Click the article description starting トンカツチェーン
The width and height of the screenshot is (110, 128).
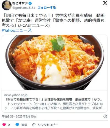(x=54, y=106)
